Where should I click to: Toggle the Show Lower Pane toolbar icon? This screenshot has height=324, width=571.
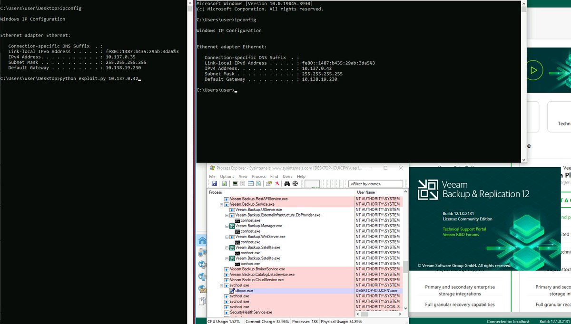[x=251, y=183]
